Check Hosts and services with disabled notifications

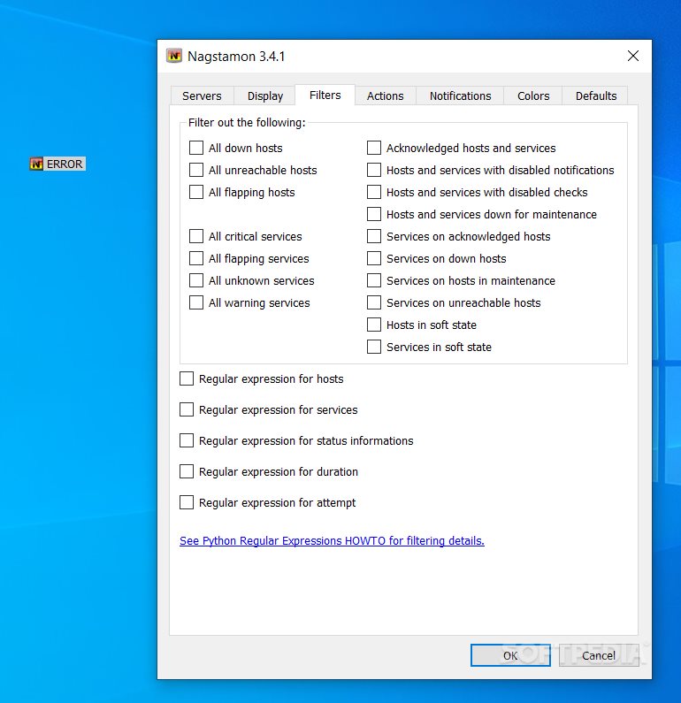(374, 170)
